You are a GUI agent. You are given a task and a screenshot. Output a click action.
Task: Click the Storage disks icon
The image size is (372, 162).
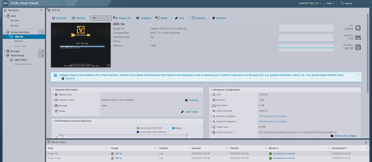click(x=358, y=47)
